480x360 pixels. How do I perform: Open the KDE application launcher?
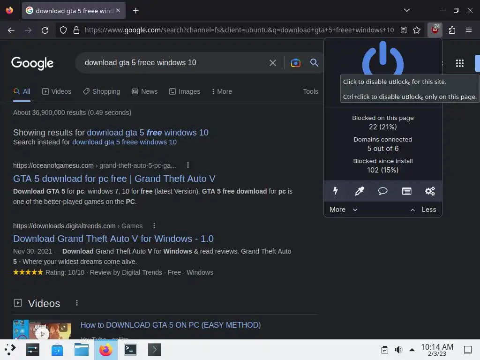click(10, 350)
